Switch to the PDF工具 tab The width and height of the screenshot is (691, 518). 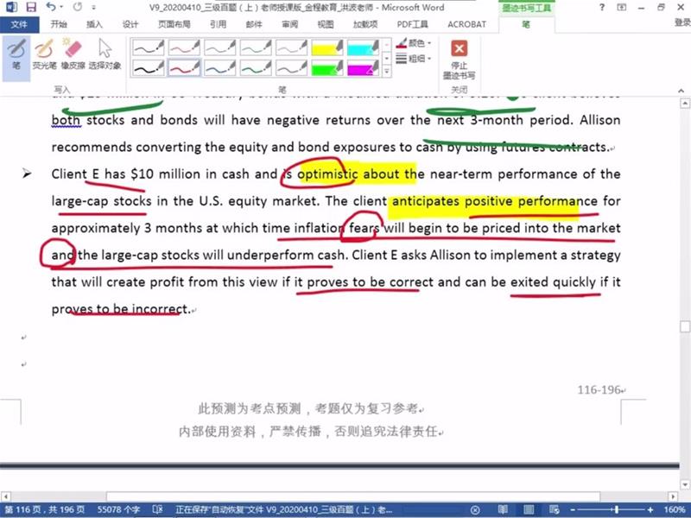413,25
